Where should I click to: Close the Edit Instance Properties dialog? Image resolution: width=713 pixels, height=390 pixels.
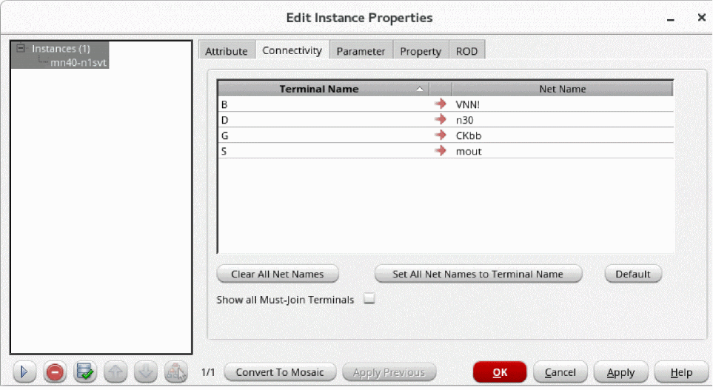[702, 18]
